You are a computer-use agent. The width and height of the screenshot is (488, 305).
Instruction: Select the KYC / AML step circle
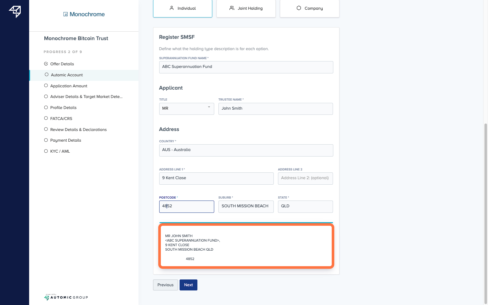point(46,151)
